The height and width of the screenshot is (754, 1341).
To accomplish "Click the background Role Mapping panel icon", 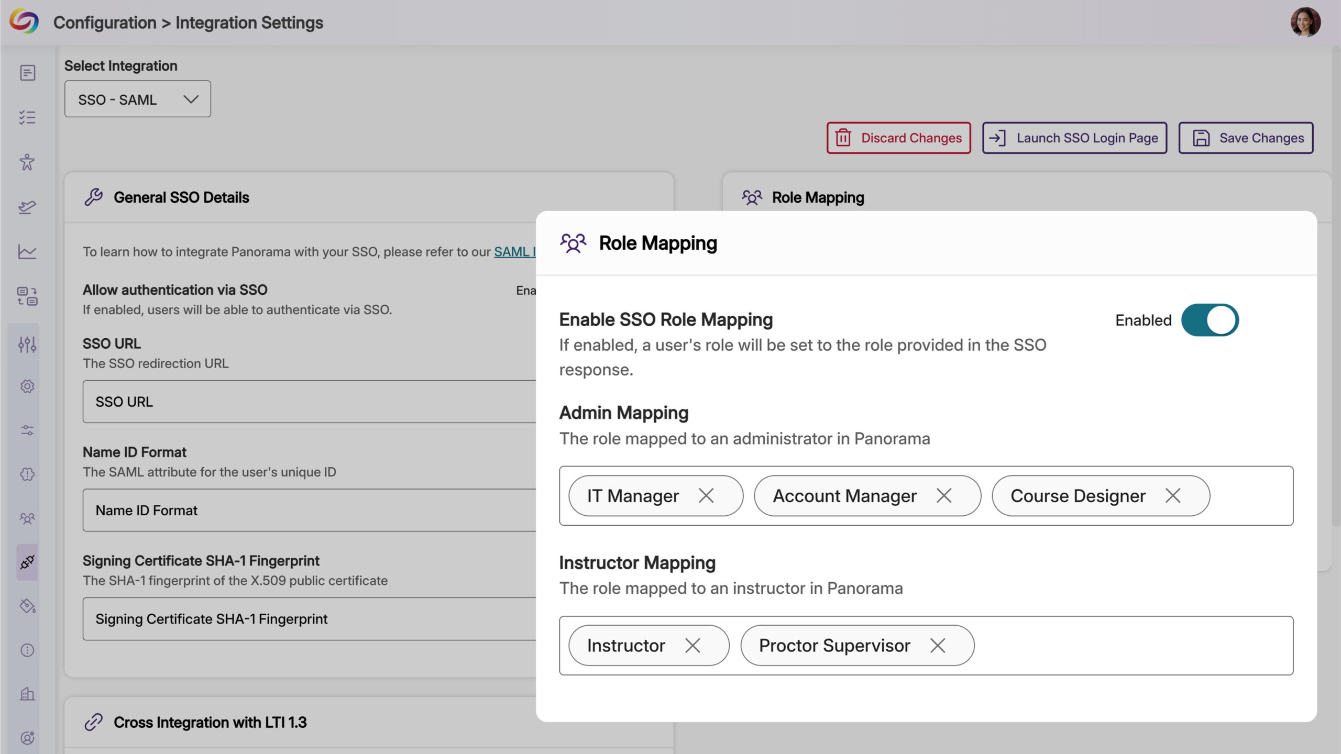I will pos(752,197).
